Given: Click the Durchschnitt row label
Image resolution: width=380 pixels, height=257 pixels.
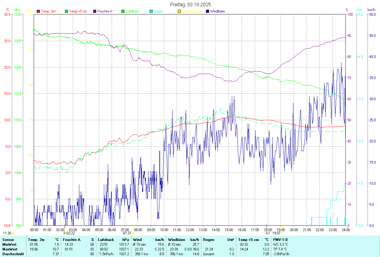Looking at the screenshot, I should (12, 254).
